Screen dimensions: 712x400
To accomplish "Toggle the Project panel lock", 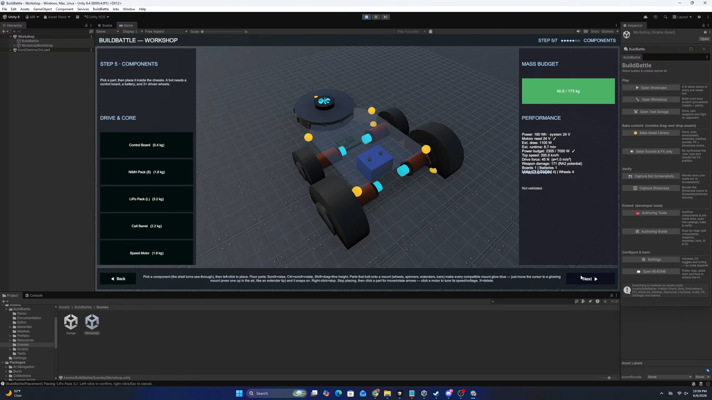I will (x=611, y=295).
